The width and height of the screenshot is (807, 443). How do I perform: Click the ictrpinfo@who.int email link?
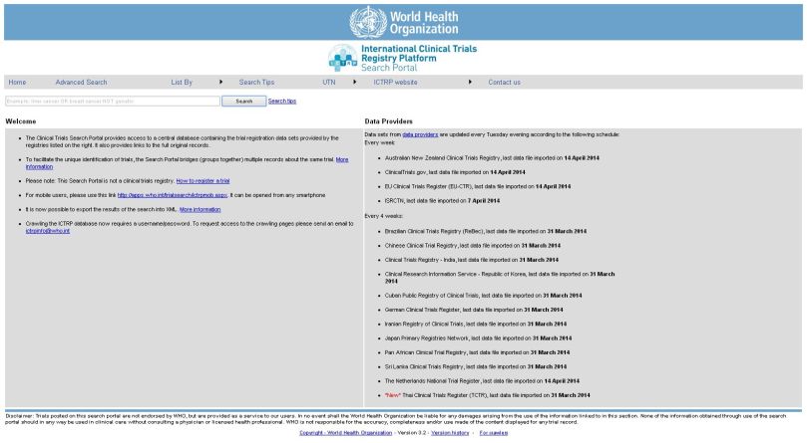tap(47, 231)
